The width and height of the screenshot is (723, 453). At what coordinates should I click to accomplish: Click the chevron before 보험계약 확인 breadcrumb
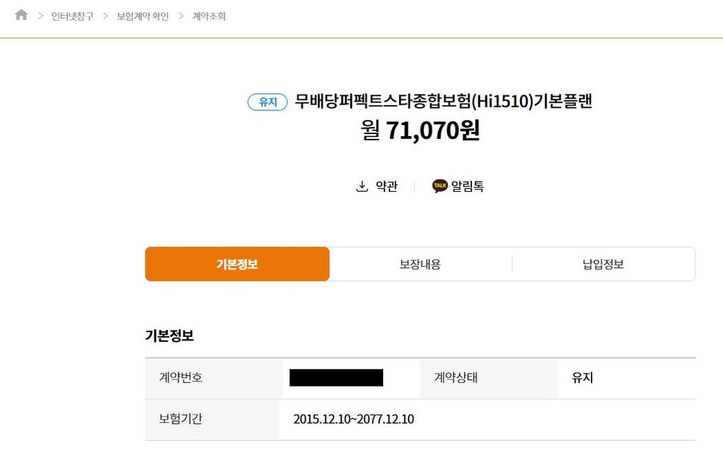pyautogui.click(x=106, y=15)
